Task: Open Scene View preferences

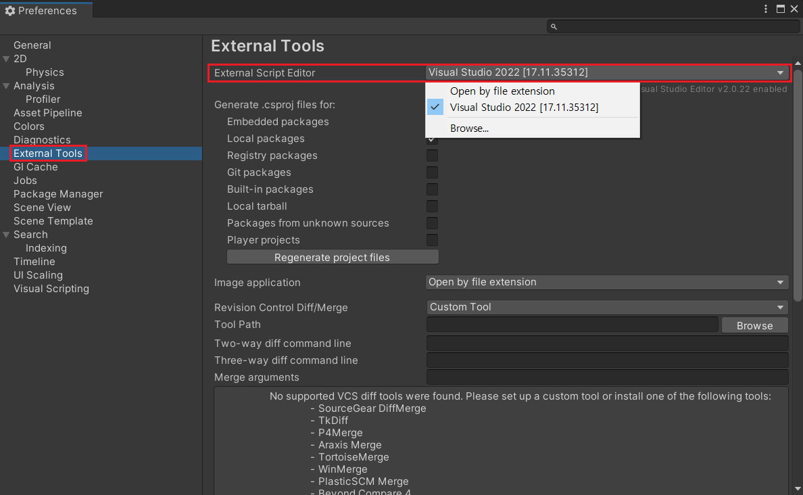Action: coord(42,208)
